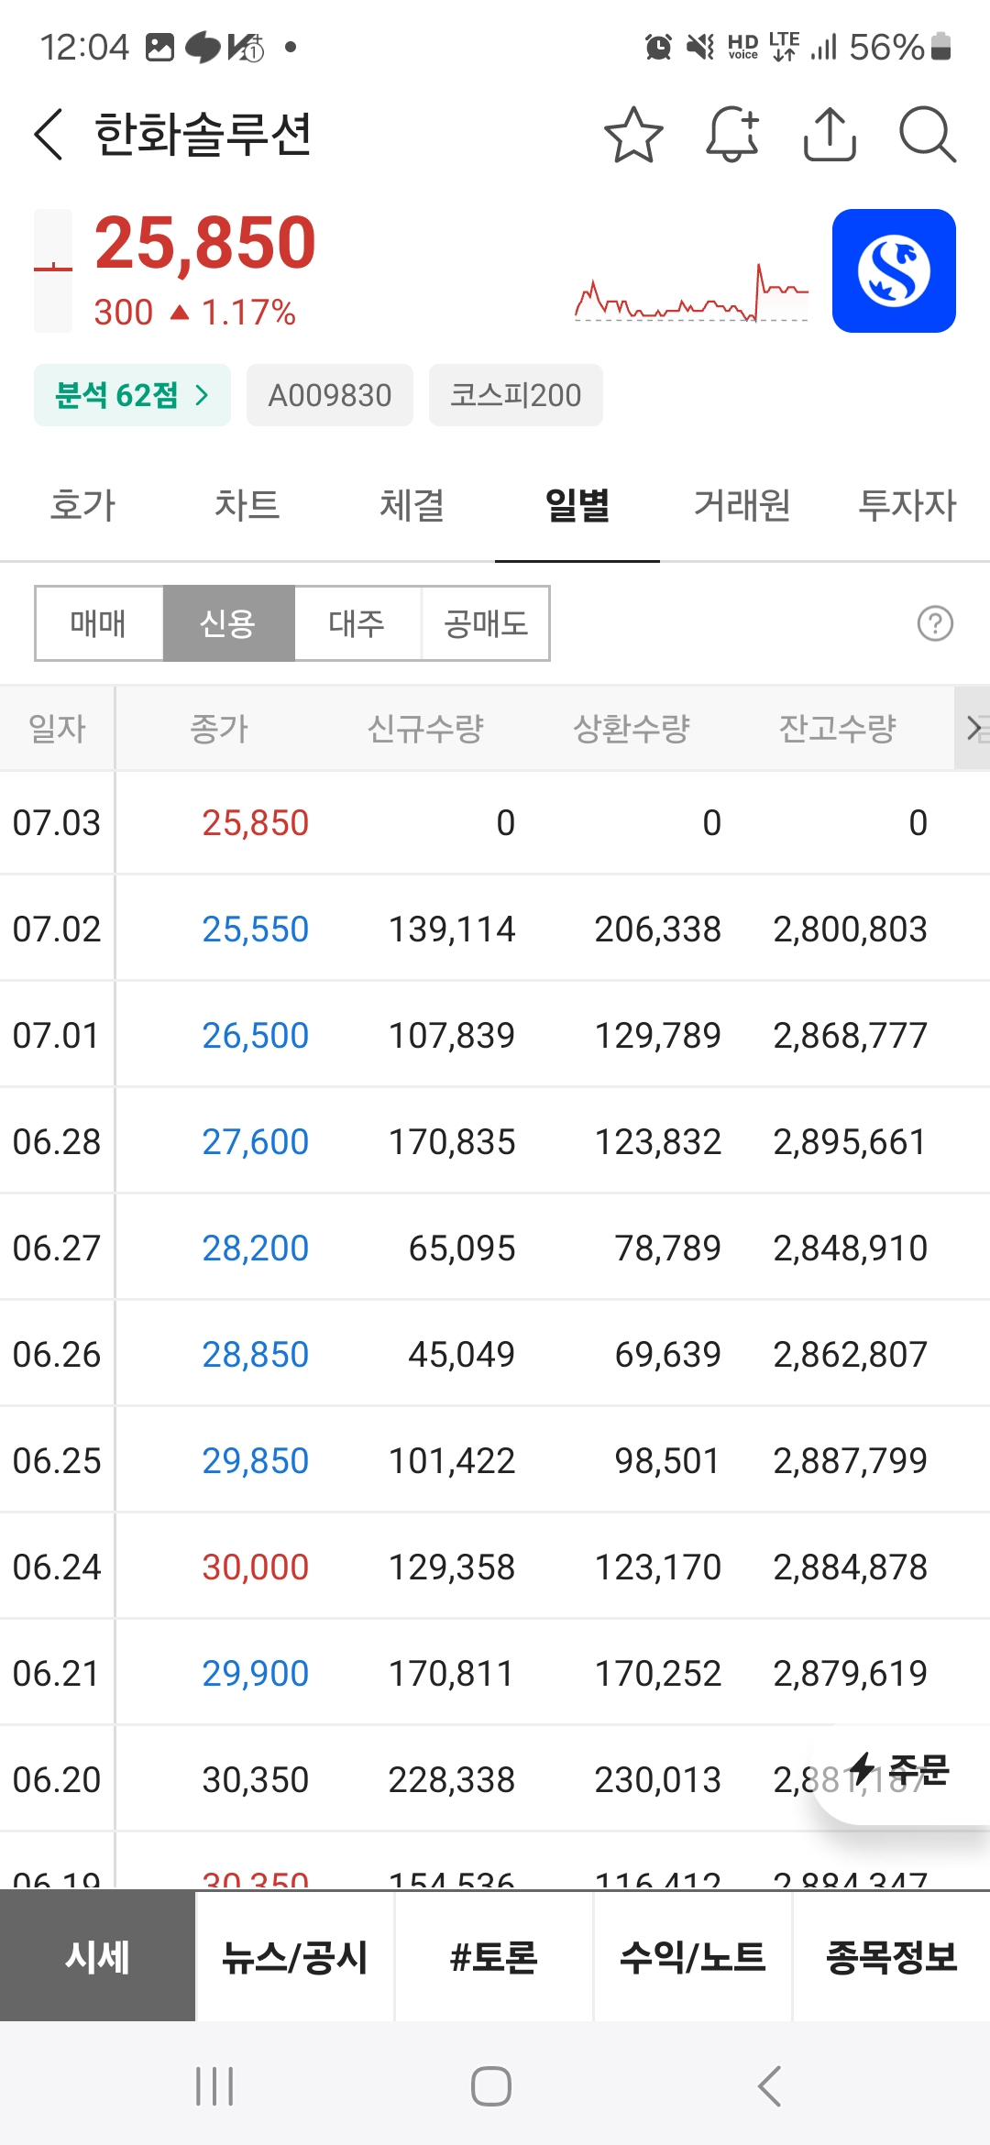
Task: Open 분석 62점 analysis score
Action: (x=132, y=395)
